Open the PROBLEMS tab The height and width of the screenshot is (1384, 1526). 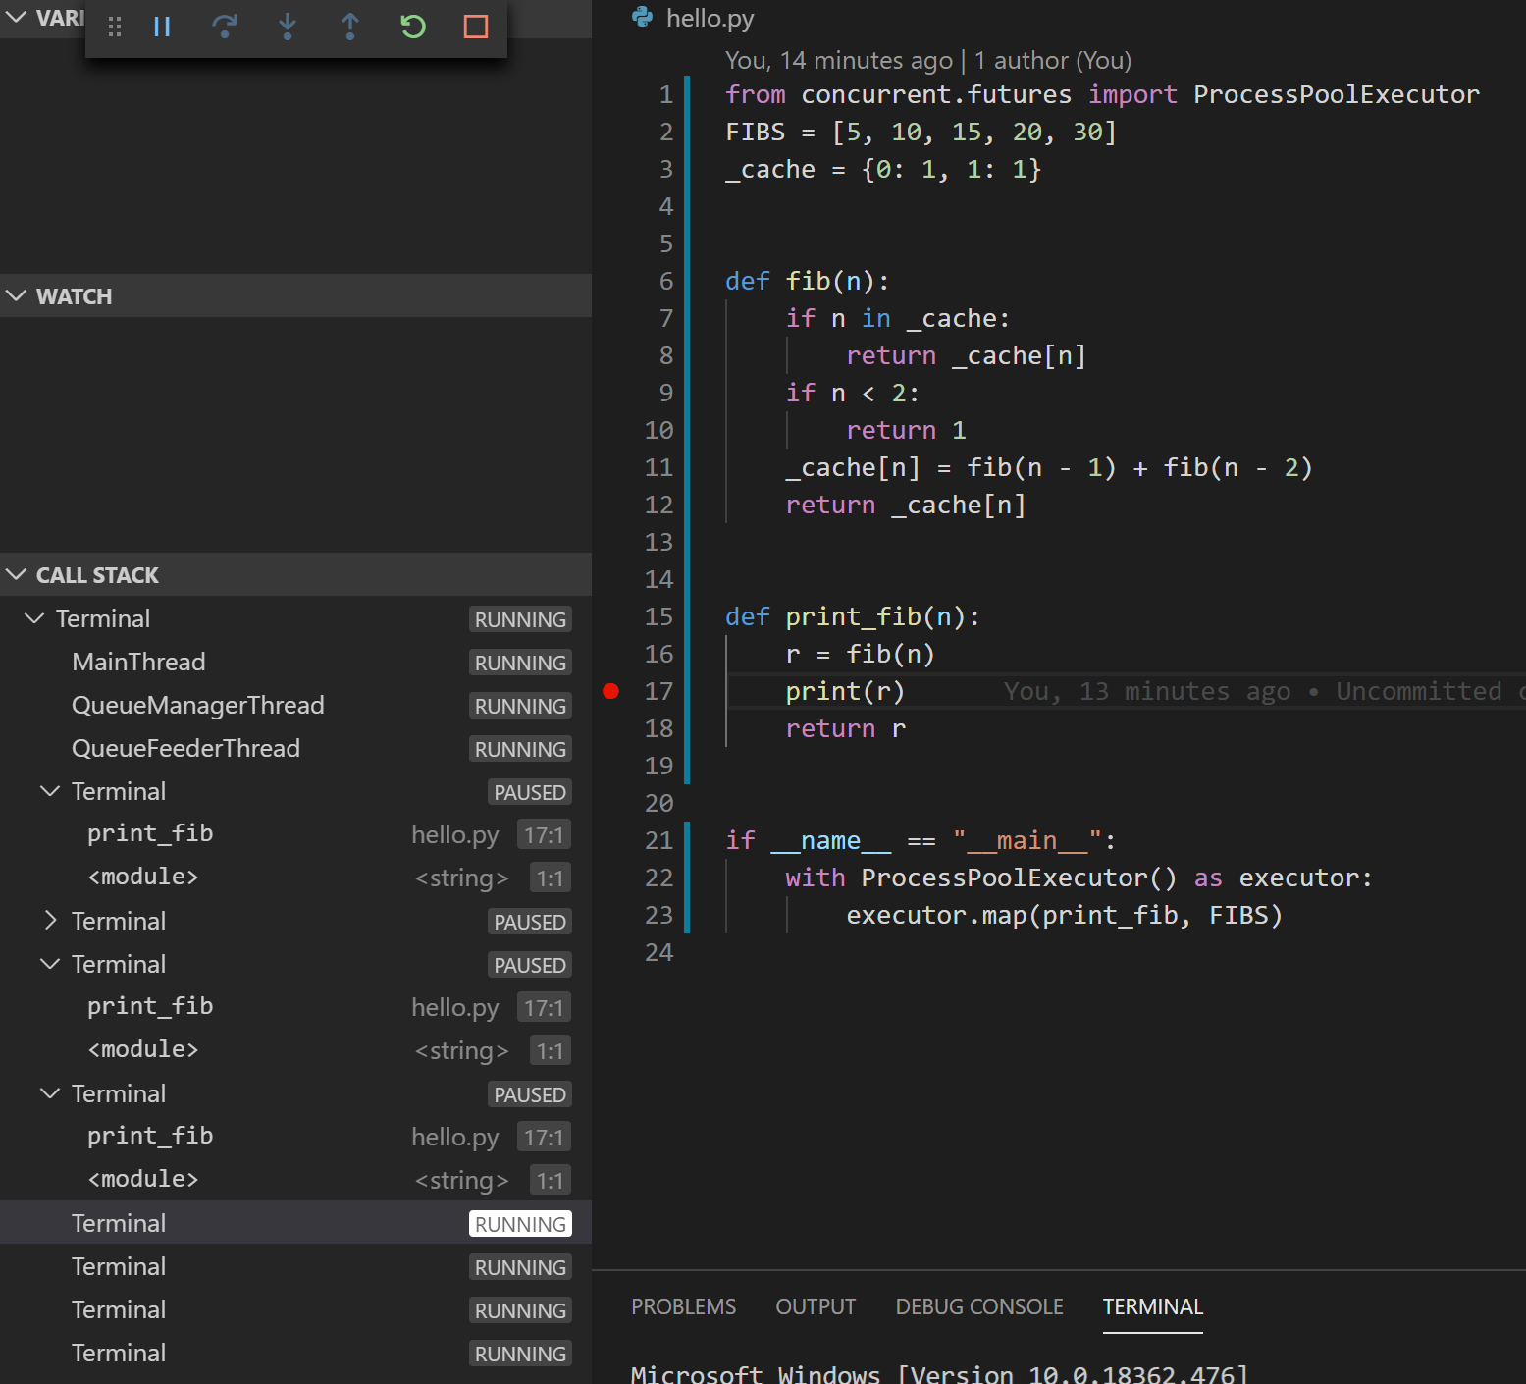683,1306
